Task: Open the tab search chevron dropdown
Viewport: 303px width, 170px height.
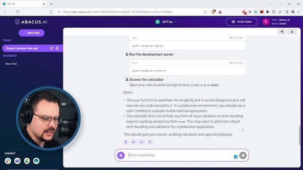Action: coord(271,4)
